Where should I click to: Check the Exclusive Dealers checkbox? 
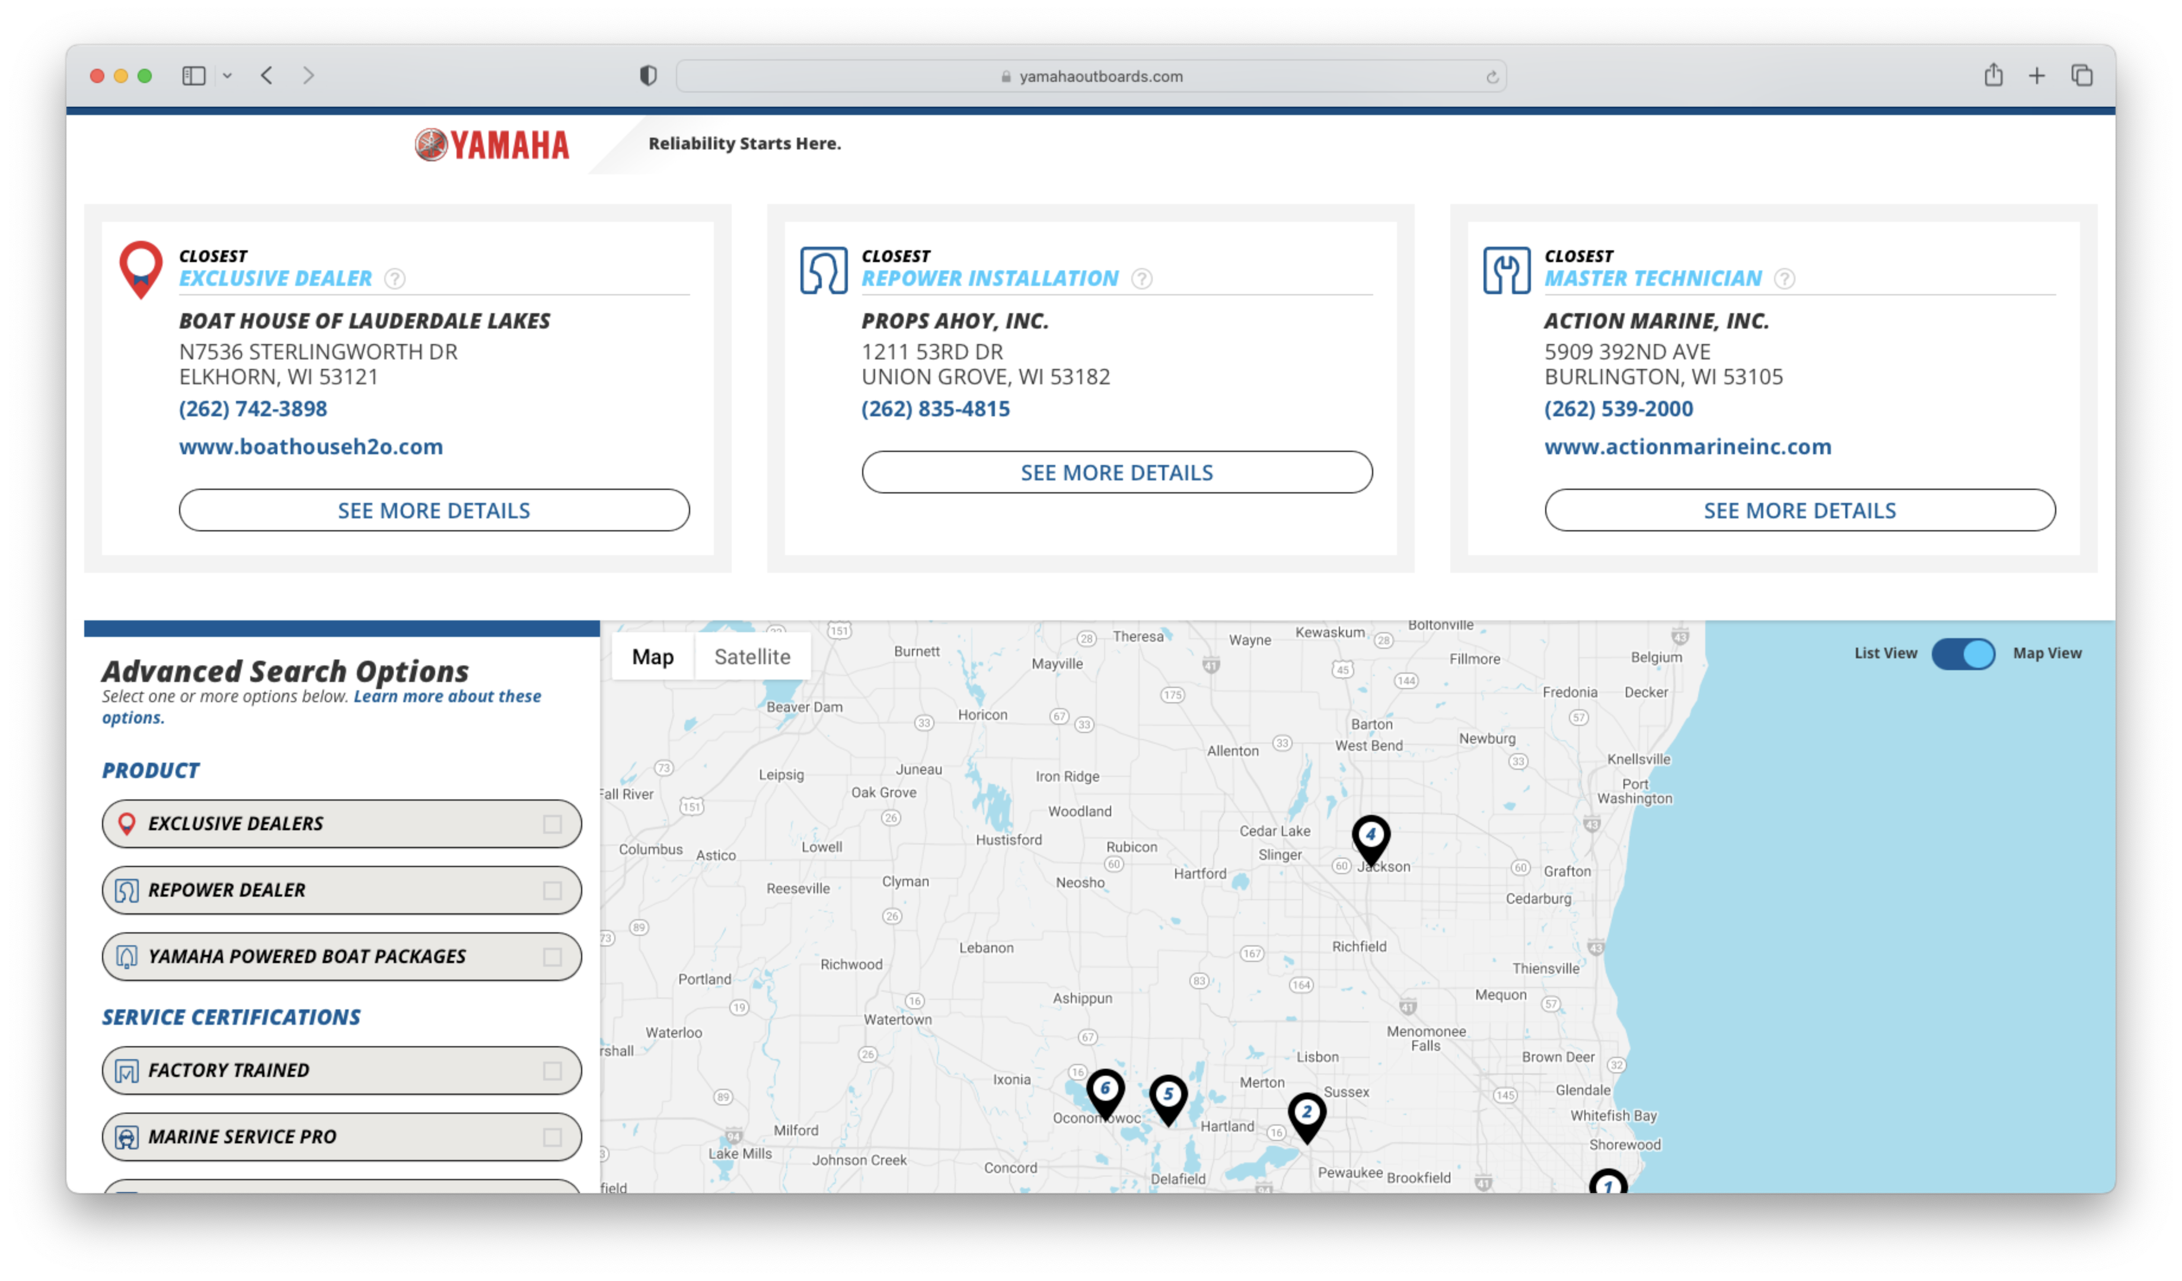pos(553,824)
